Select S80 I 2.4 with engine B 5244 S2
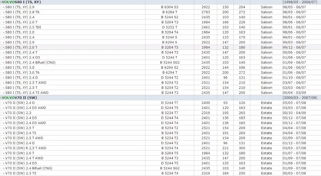Screen dimensions: 321x176 pyautogui.click(x=160, y=17)
